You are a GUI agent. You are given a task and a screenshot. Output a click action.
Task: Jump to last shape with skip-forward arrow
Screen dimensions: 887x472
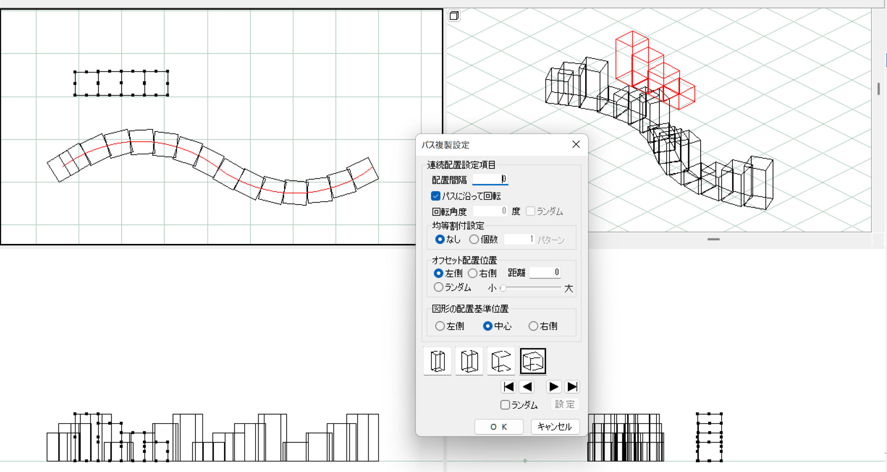(x=572, y=386)
